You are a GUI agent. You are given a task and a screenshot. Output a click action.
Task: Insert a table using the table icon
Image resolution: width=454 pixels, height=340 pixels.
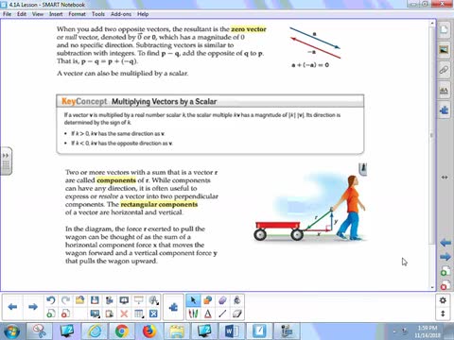pos(139,314)
